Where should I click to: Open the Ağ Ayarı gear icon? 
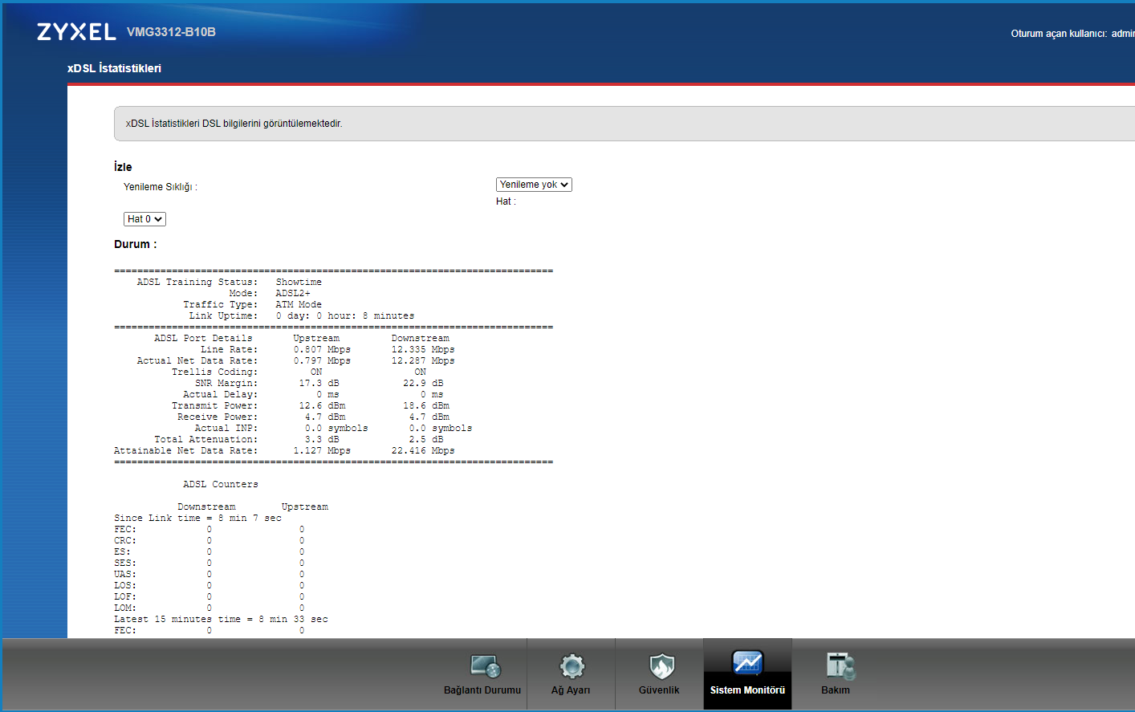coord(572,665)
